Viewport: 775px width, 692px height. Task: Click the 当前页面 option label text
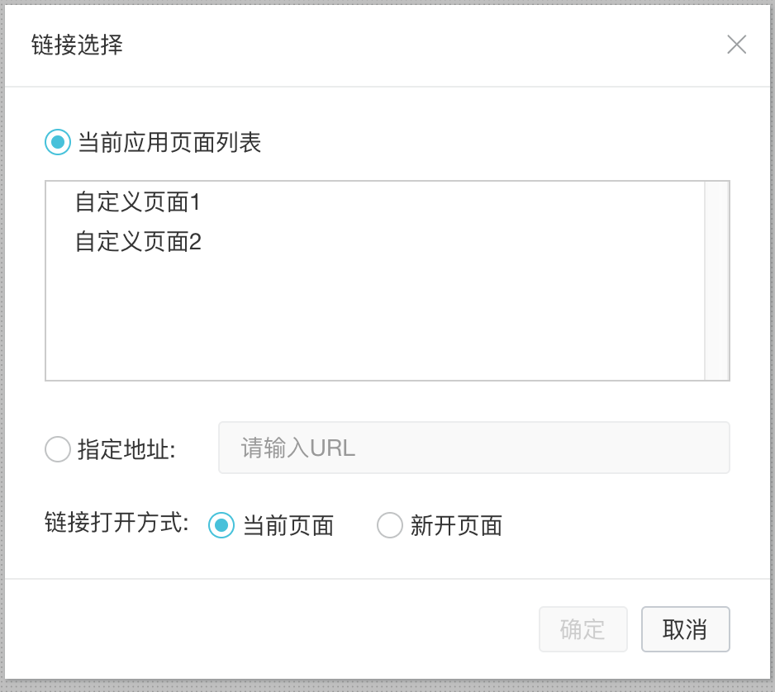pyautogui.click(x=288, y=526)
